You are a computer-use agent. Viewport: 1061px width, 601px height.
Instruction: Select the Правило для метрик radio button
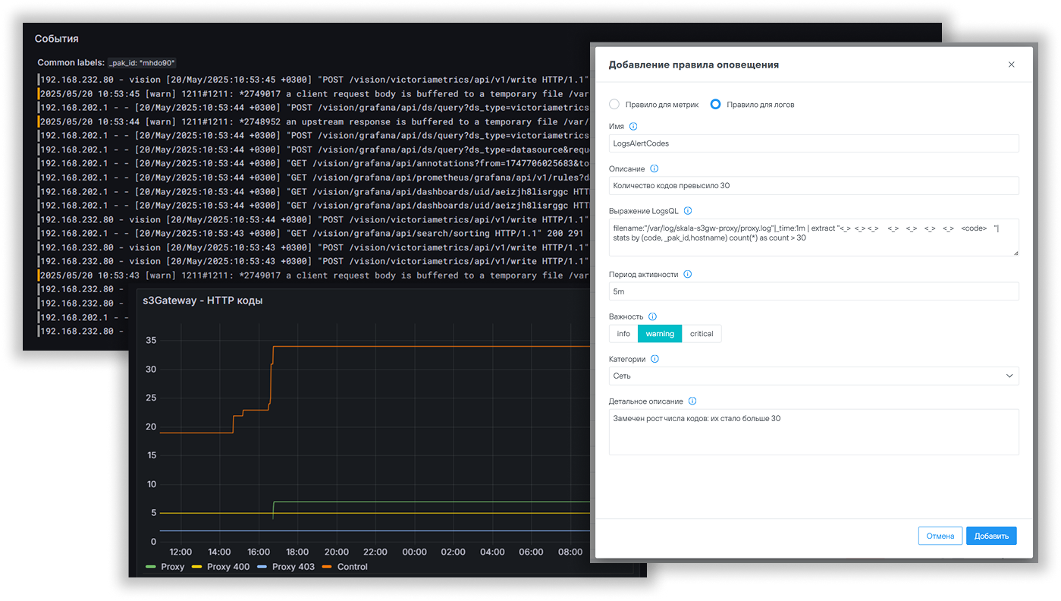point(614,105)
